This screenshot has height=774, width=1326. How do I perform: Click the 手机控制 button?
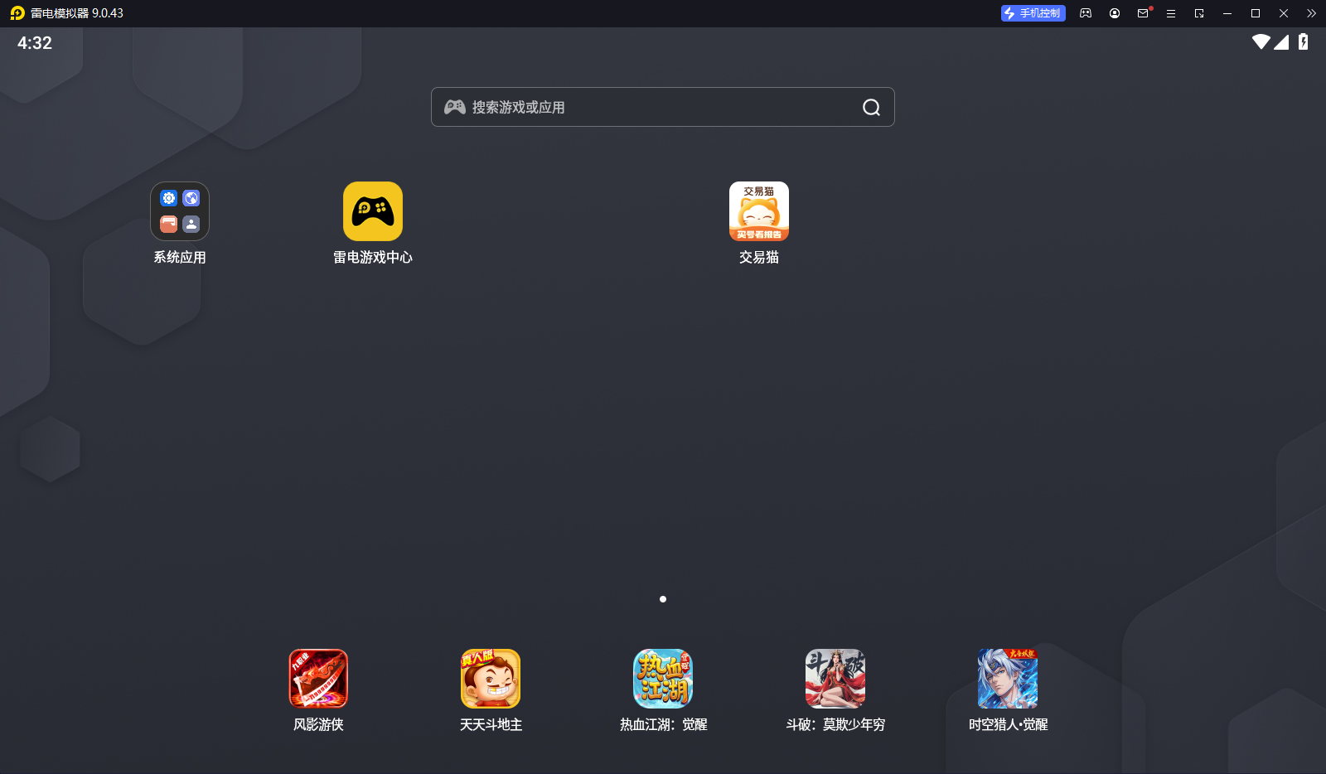pyautogui.click(x=1033, y=13)
